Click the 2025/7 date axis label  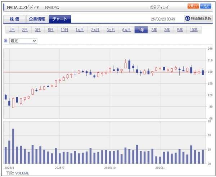click(x=60, y=168)
